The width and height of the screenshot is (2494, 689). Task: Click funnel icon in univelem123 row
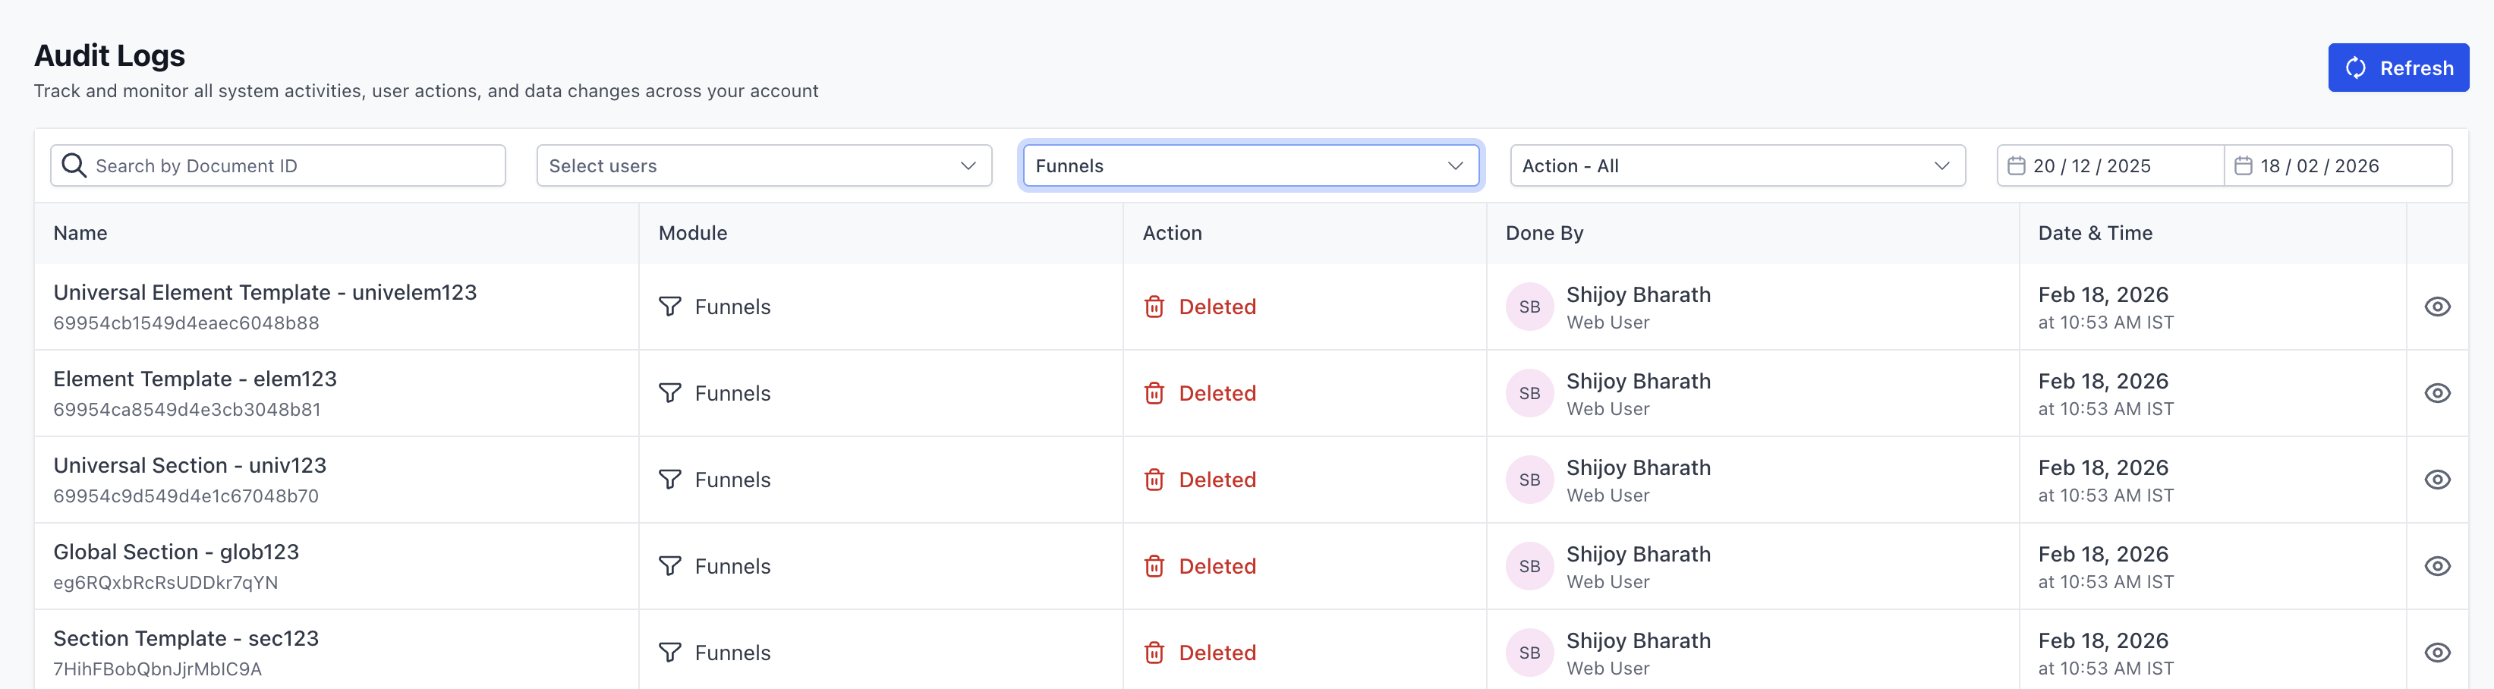(x=670, y=307)
